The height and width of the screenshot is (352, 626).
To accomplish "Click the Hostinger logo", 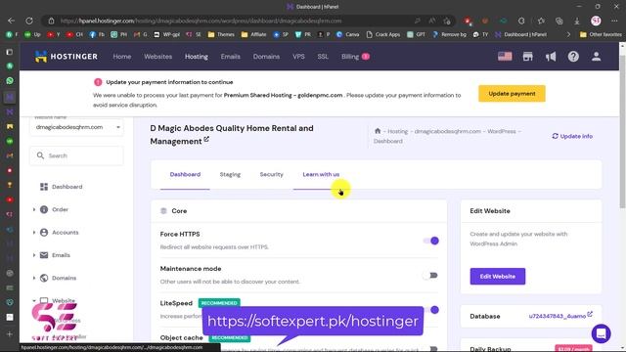I will [66, 57].
